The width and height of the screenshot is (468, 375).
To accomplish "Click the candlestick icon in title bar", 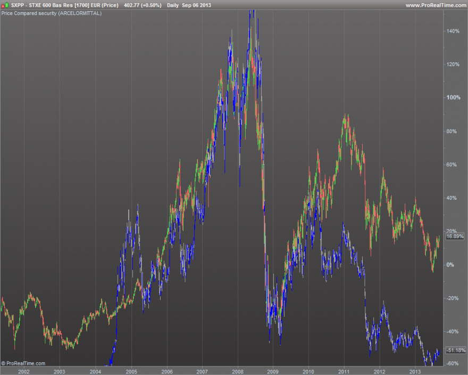I will click(x=5, y=5).
